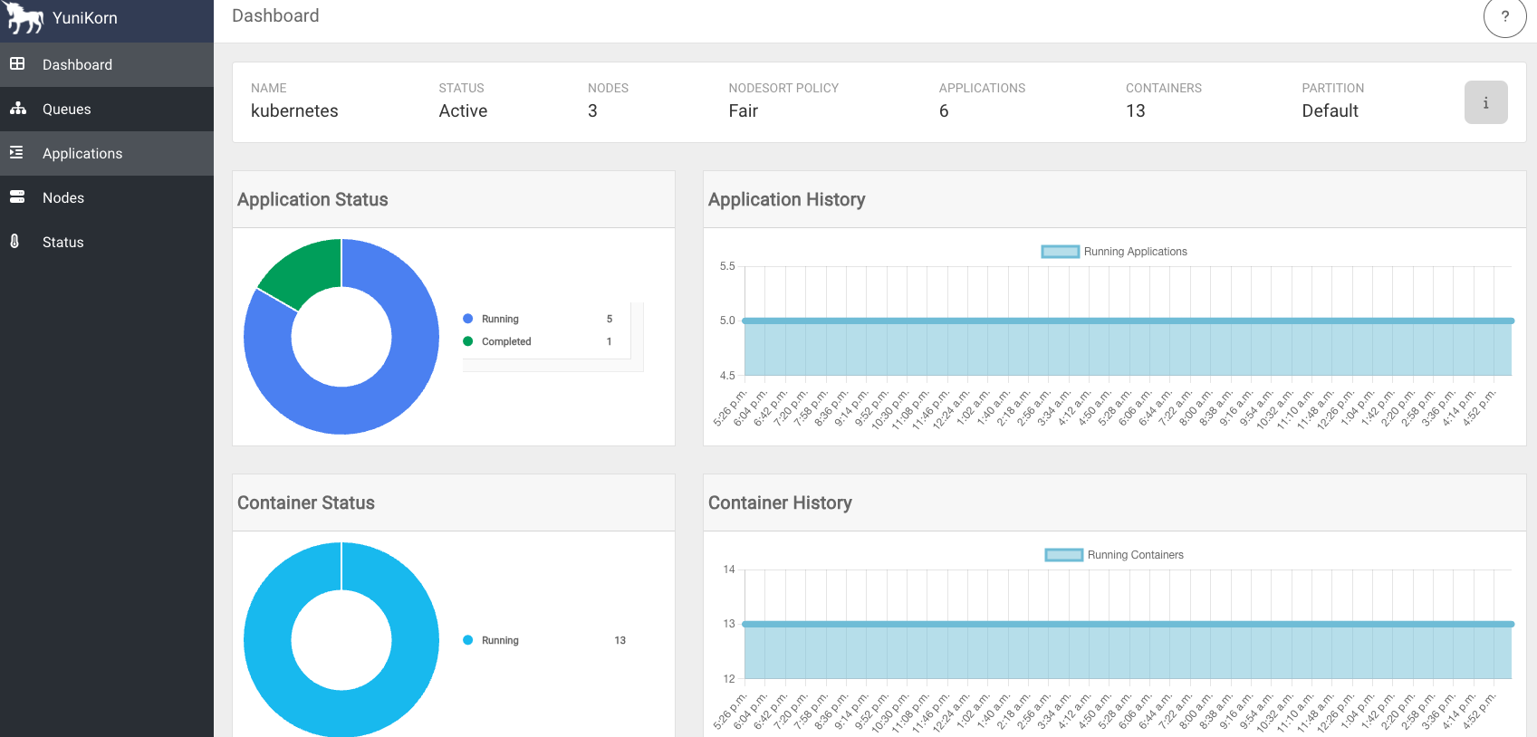Click the YuniKorn unicorn logo

[x=24, y=17]
